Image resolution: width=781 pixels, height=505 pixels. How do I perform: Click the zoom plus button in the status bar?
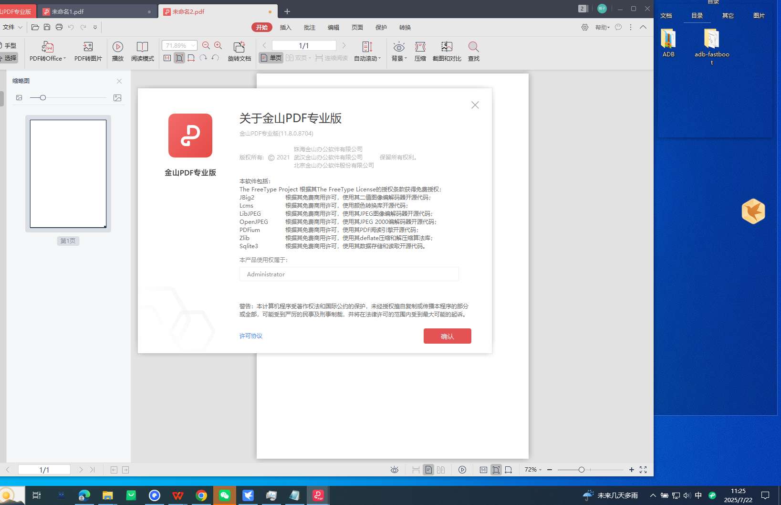coord(631,470)
